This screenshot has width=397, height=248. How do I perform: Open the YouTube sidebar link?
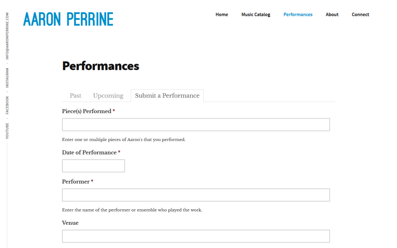pos(7,131)
